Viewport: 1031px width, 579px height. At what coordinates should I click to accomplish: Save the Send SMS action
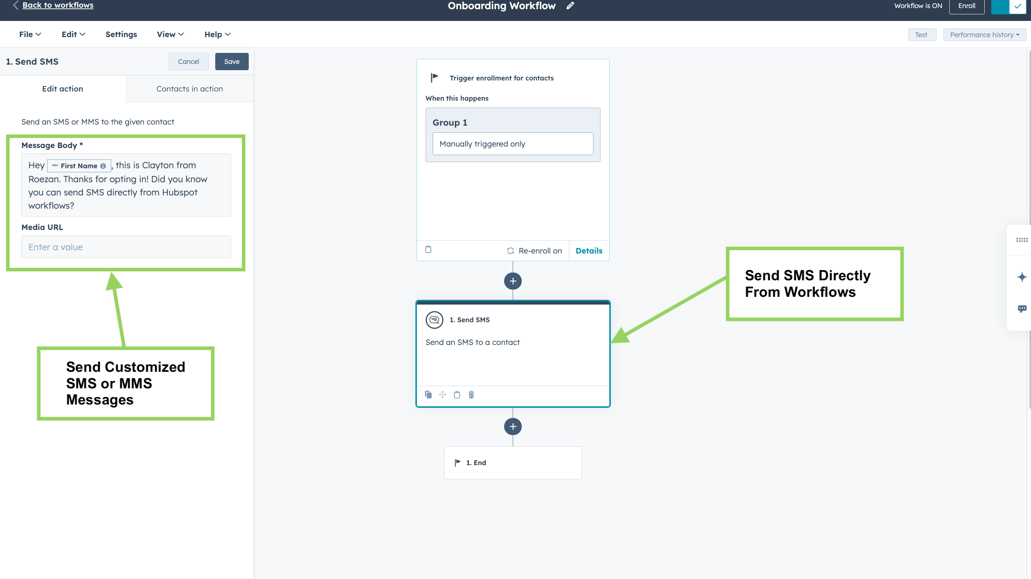232,61
